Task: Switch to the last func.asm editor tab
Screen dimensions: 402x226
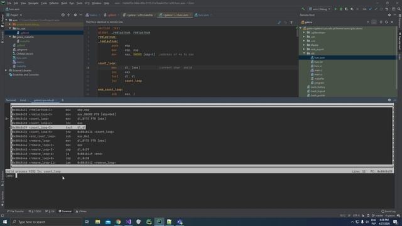Action: click(203, 15)
